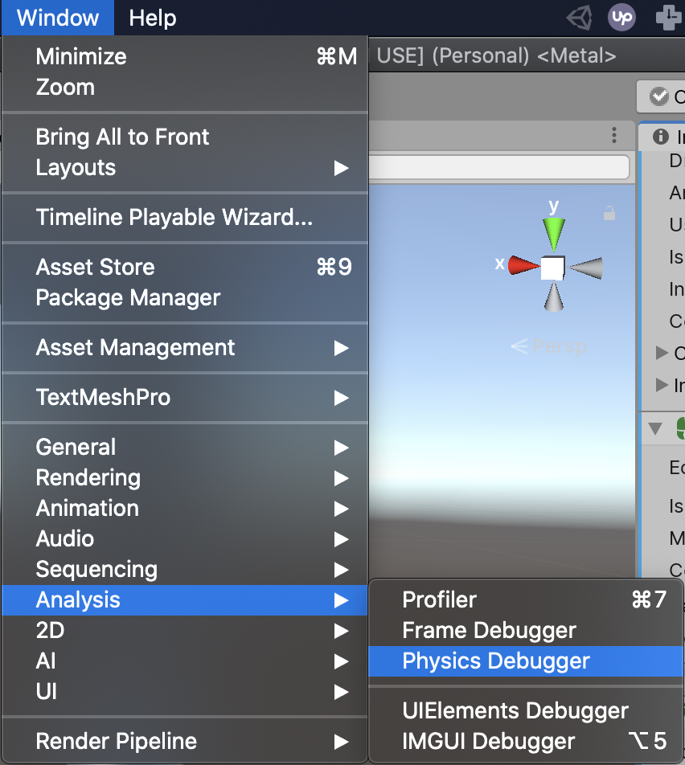Click the Unity icon in the menu bar

tap(579, 17)
